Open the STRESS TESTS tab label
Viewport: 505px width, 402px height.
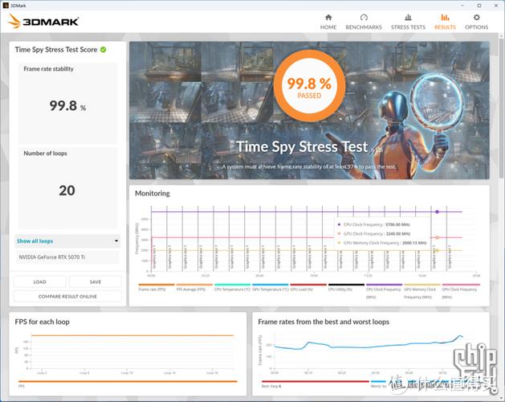pyautogui.click(x=408, y=27)
